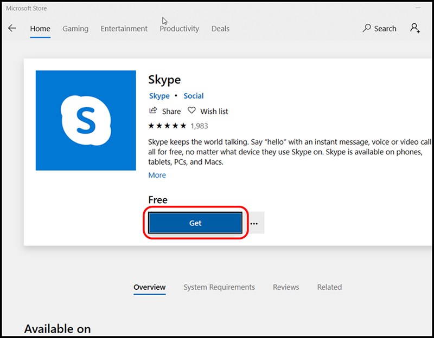434x338 pixels.
Task: Open the Social category link
Action: coord(194,96)
